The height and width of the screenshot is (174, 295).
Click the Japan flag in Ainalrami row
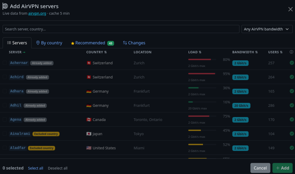89,134
